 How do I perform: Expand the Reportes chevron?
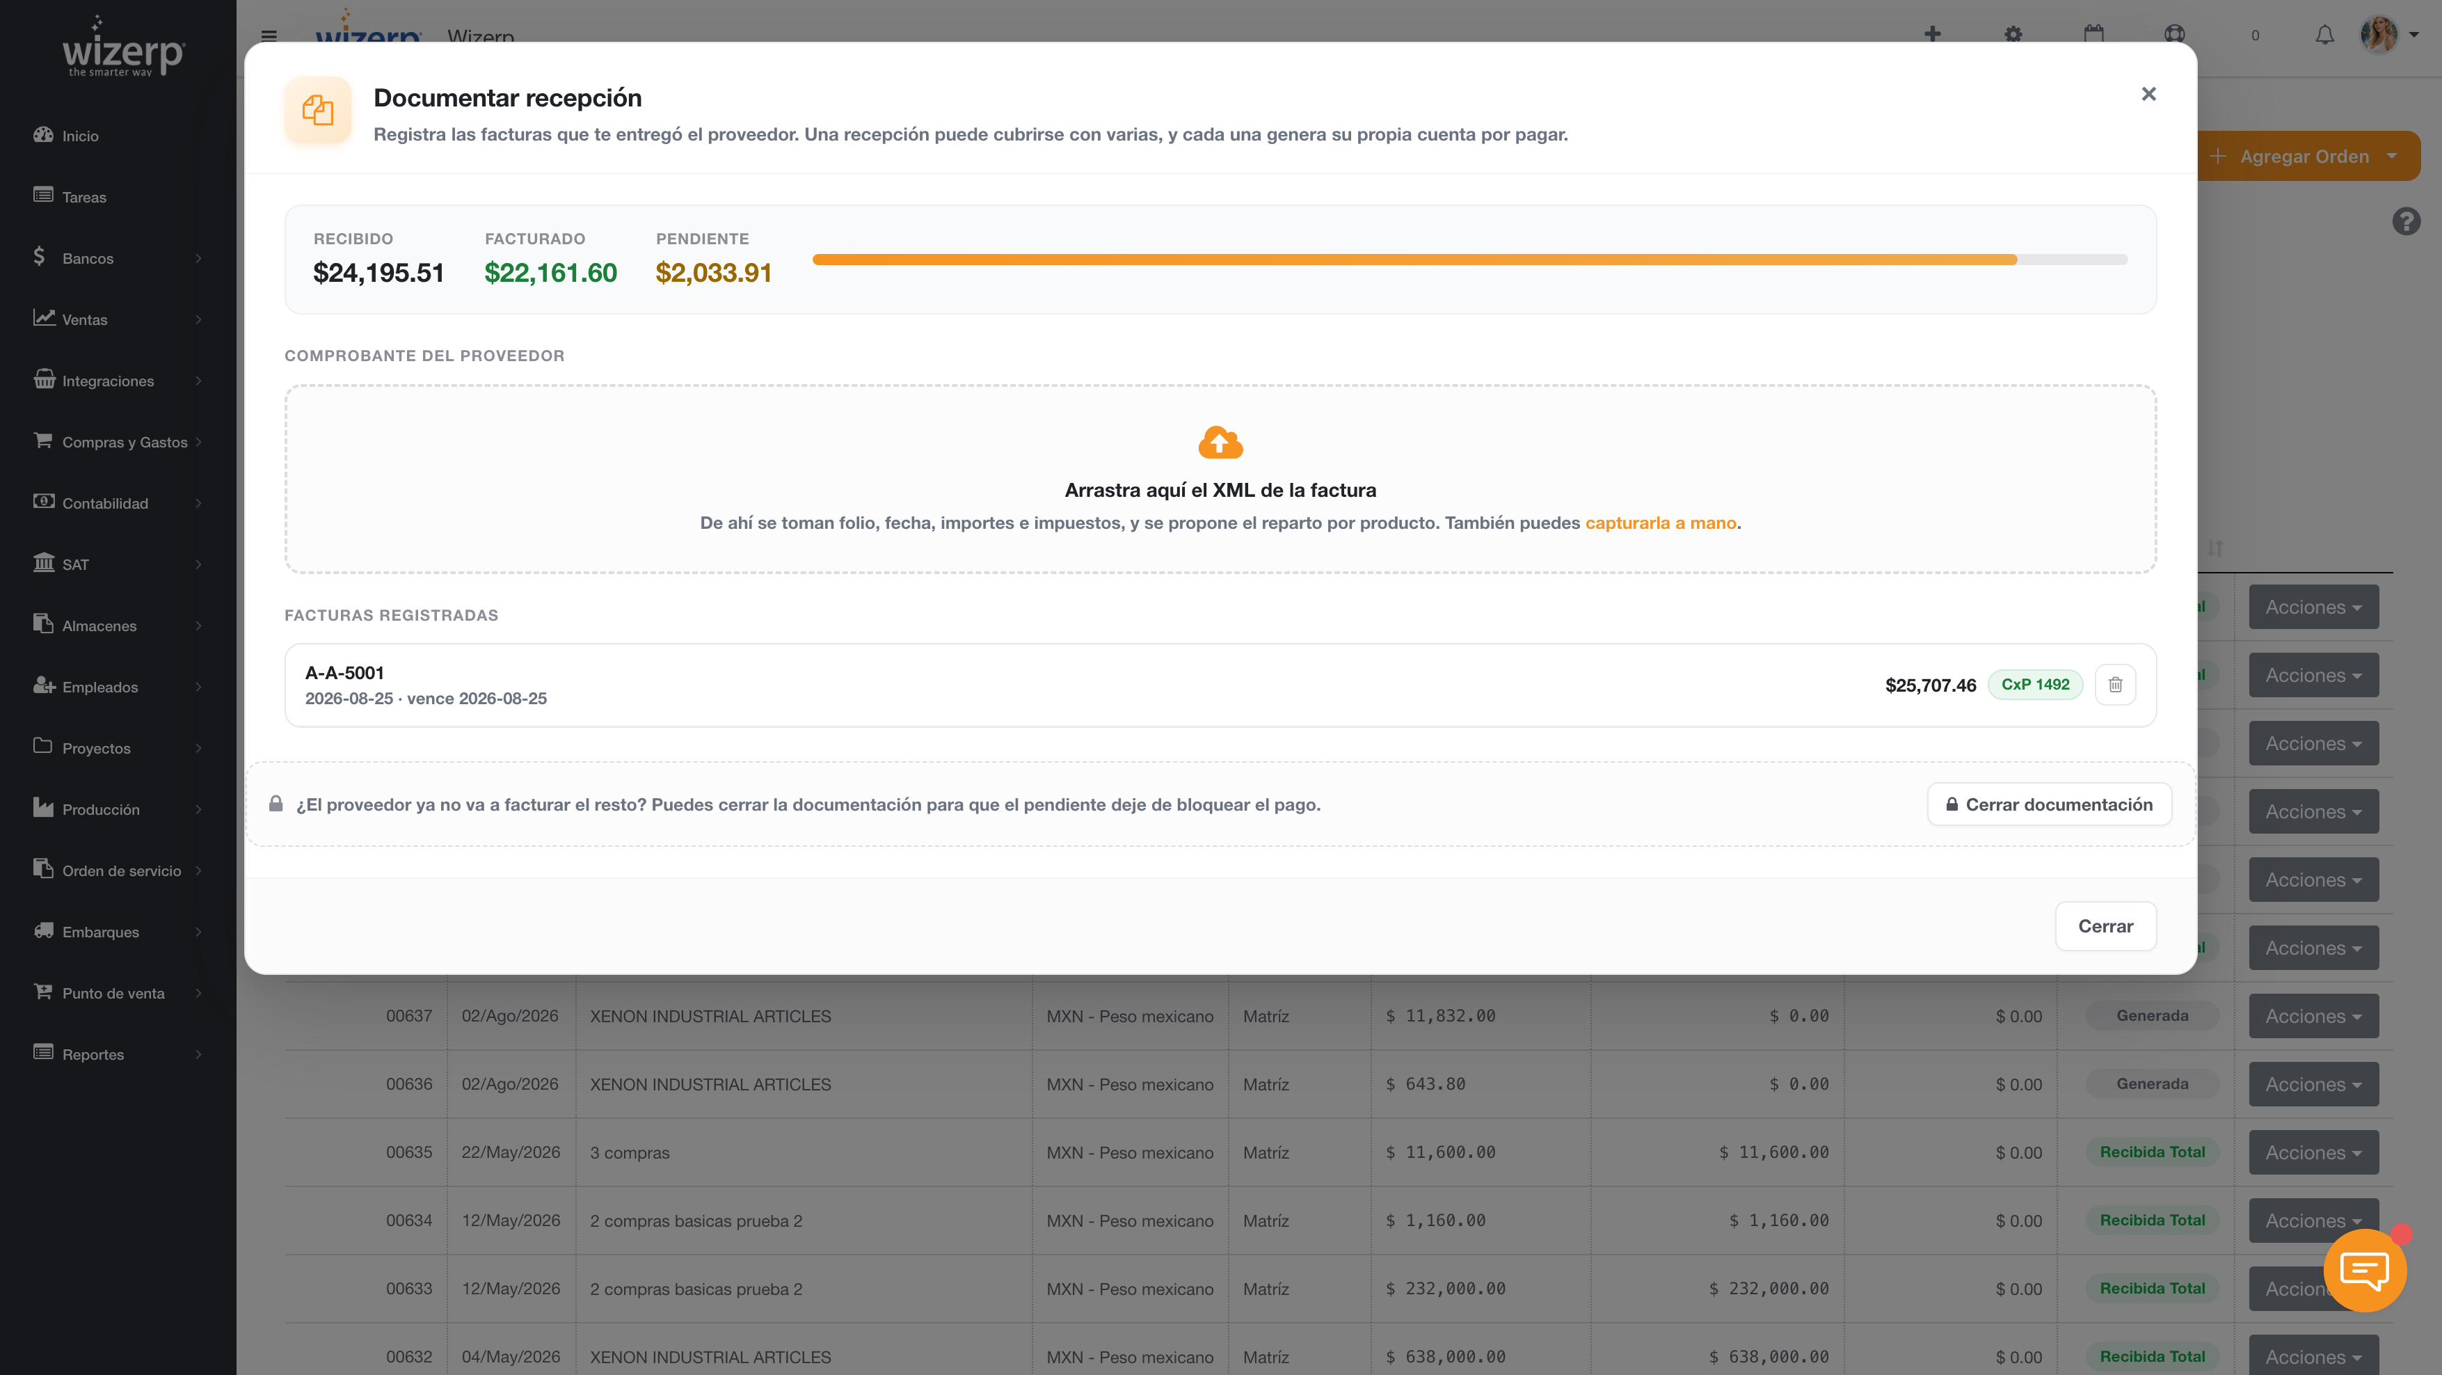coord(198,1054)
